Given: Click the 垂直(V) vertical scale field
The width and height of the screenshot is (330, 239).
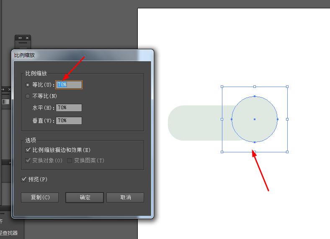Looking at the screenshot, I should (69, 121).
